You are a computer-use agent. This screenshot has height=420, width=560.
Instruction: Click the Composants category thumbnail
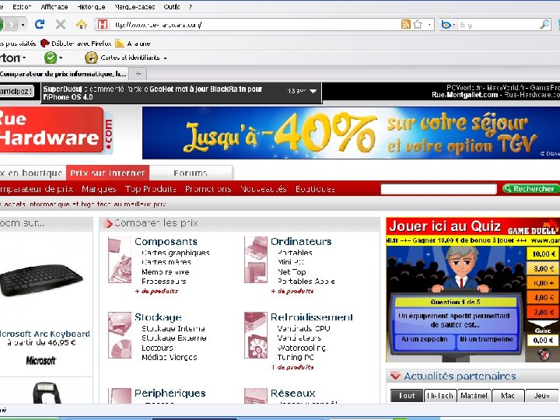point(120,260)
